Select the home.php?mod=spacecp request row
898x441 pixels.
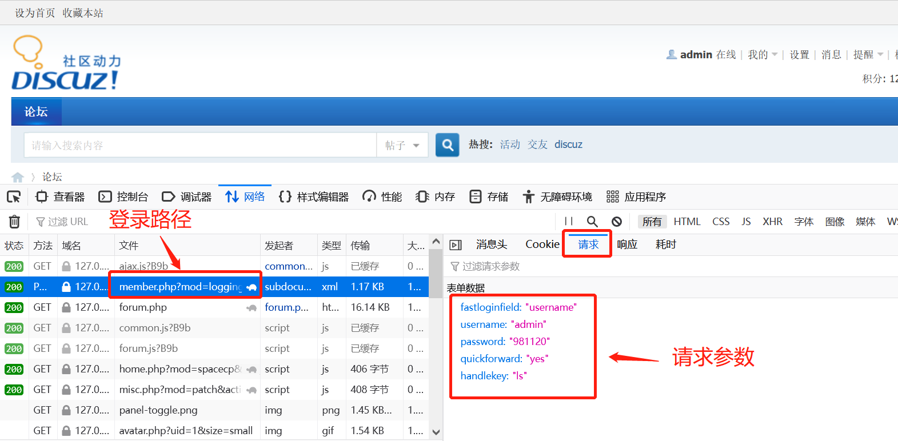[x=214, y=369]
